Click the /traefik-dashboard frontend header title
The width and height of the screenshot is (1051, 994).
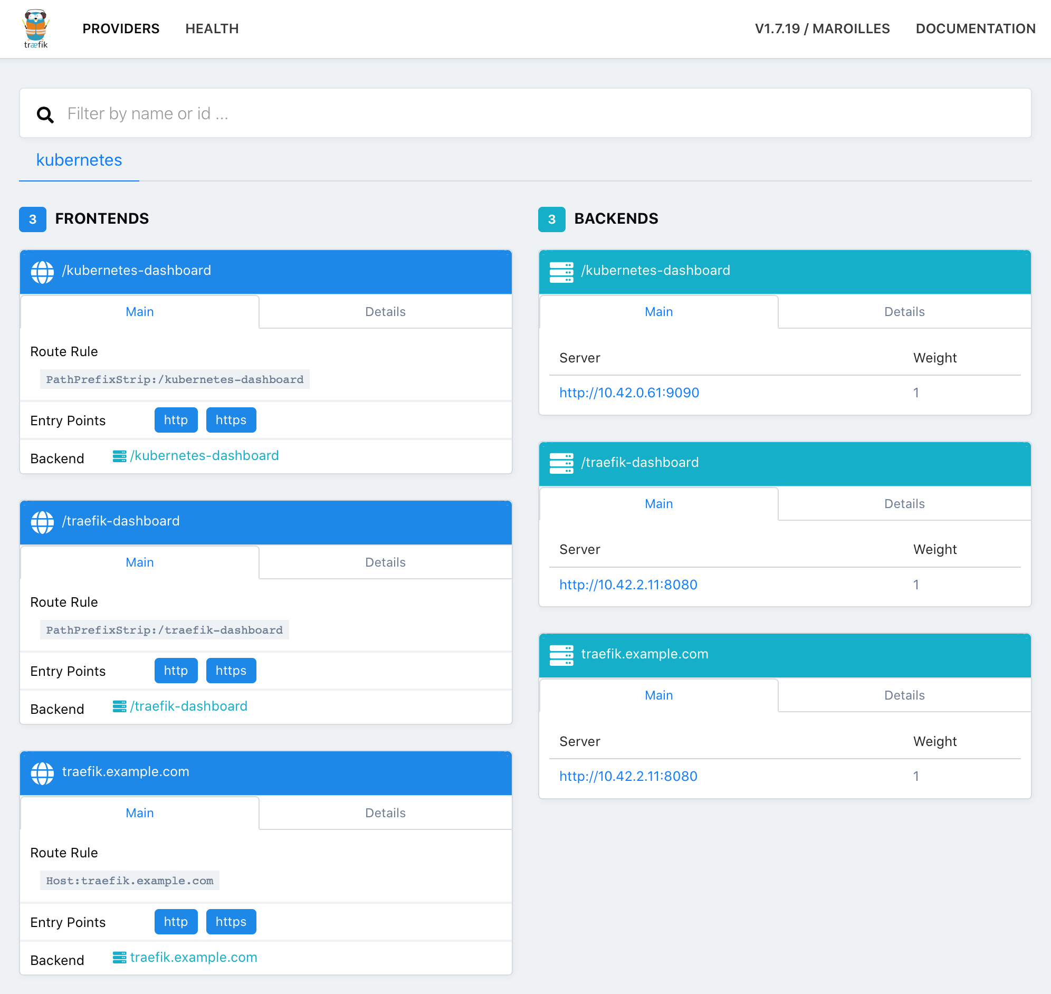point(121,521)
